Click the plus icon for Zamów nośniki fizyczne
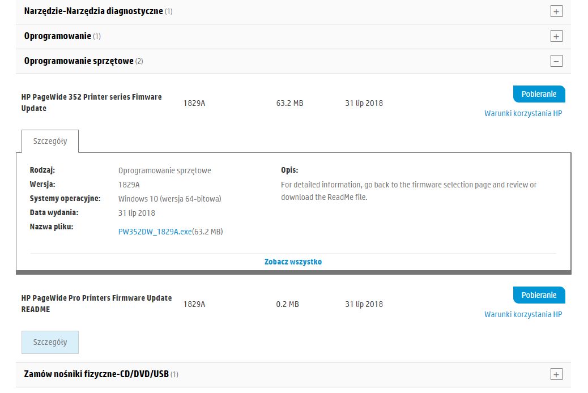Image resolution: width=588 pixels, height=393 pixels. [556, 374]
